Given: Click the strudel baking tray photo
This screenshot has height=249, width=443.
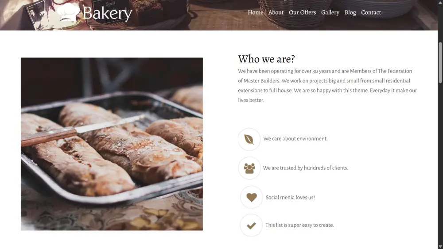Looking at the screenshot, I should tap(112, 144).
